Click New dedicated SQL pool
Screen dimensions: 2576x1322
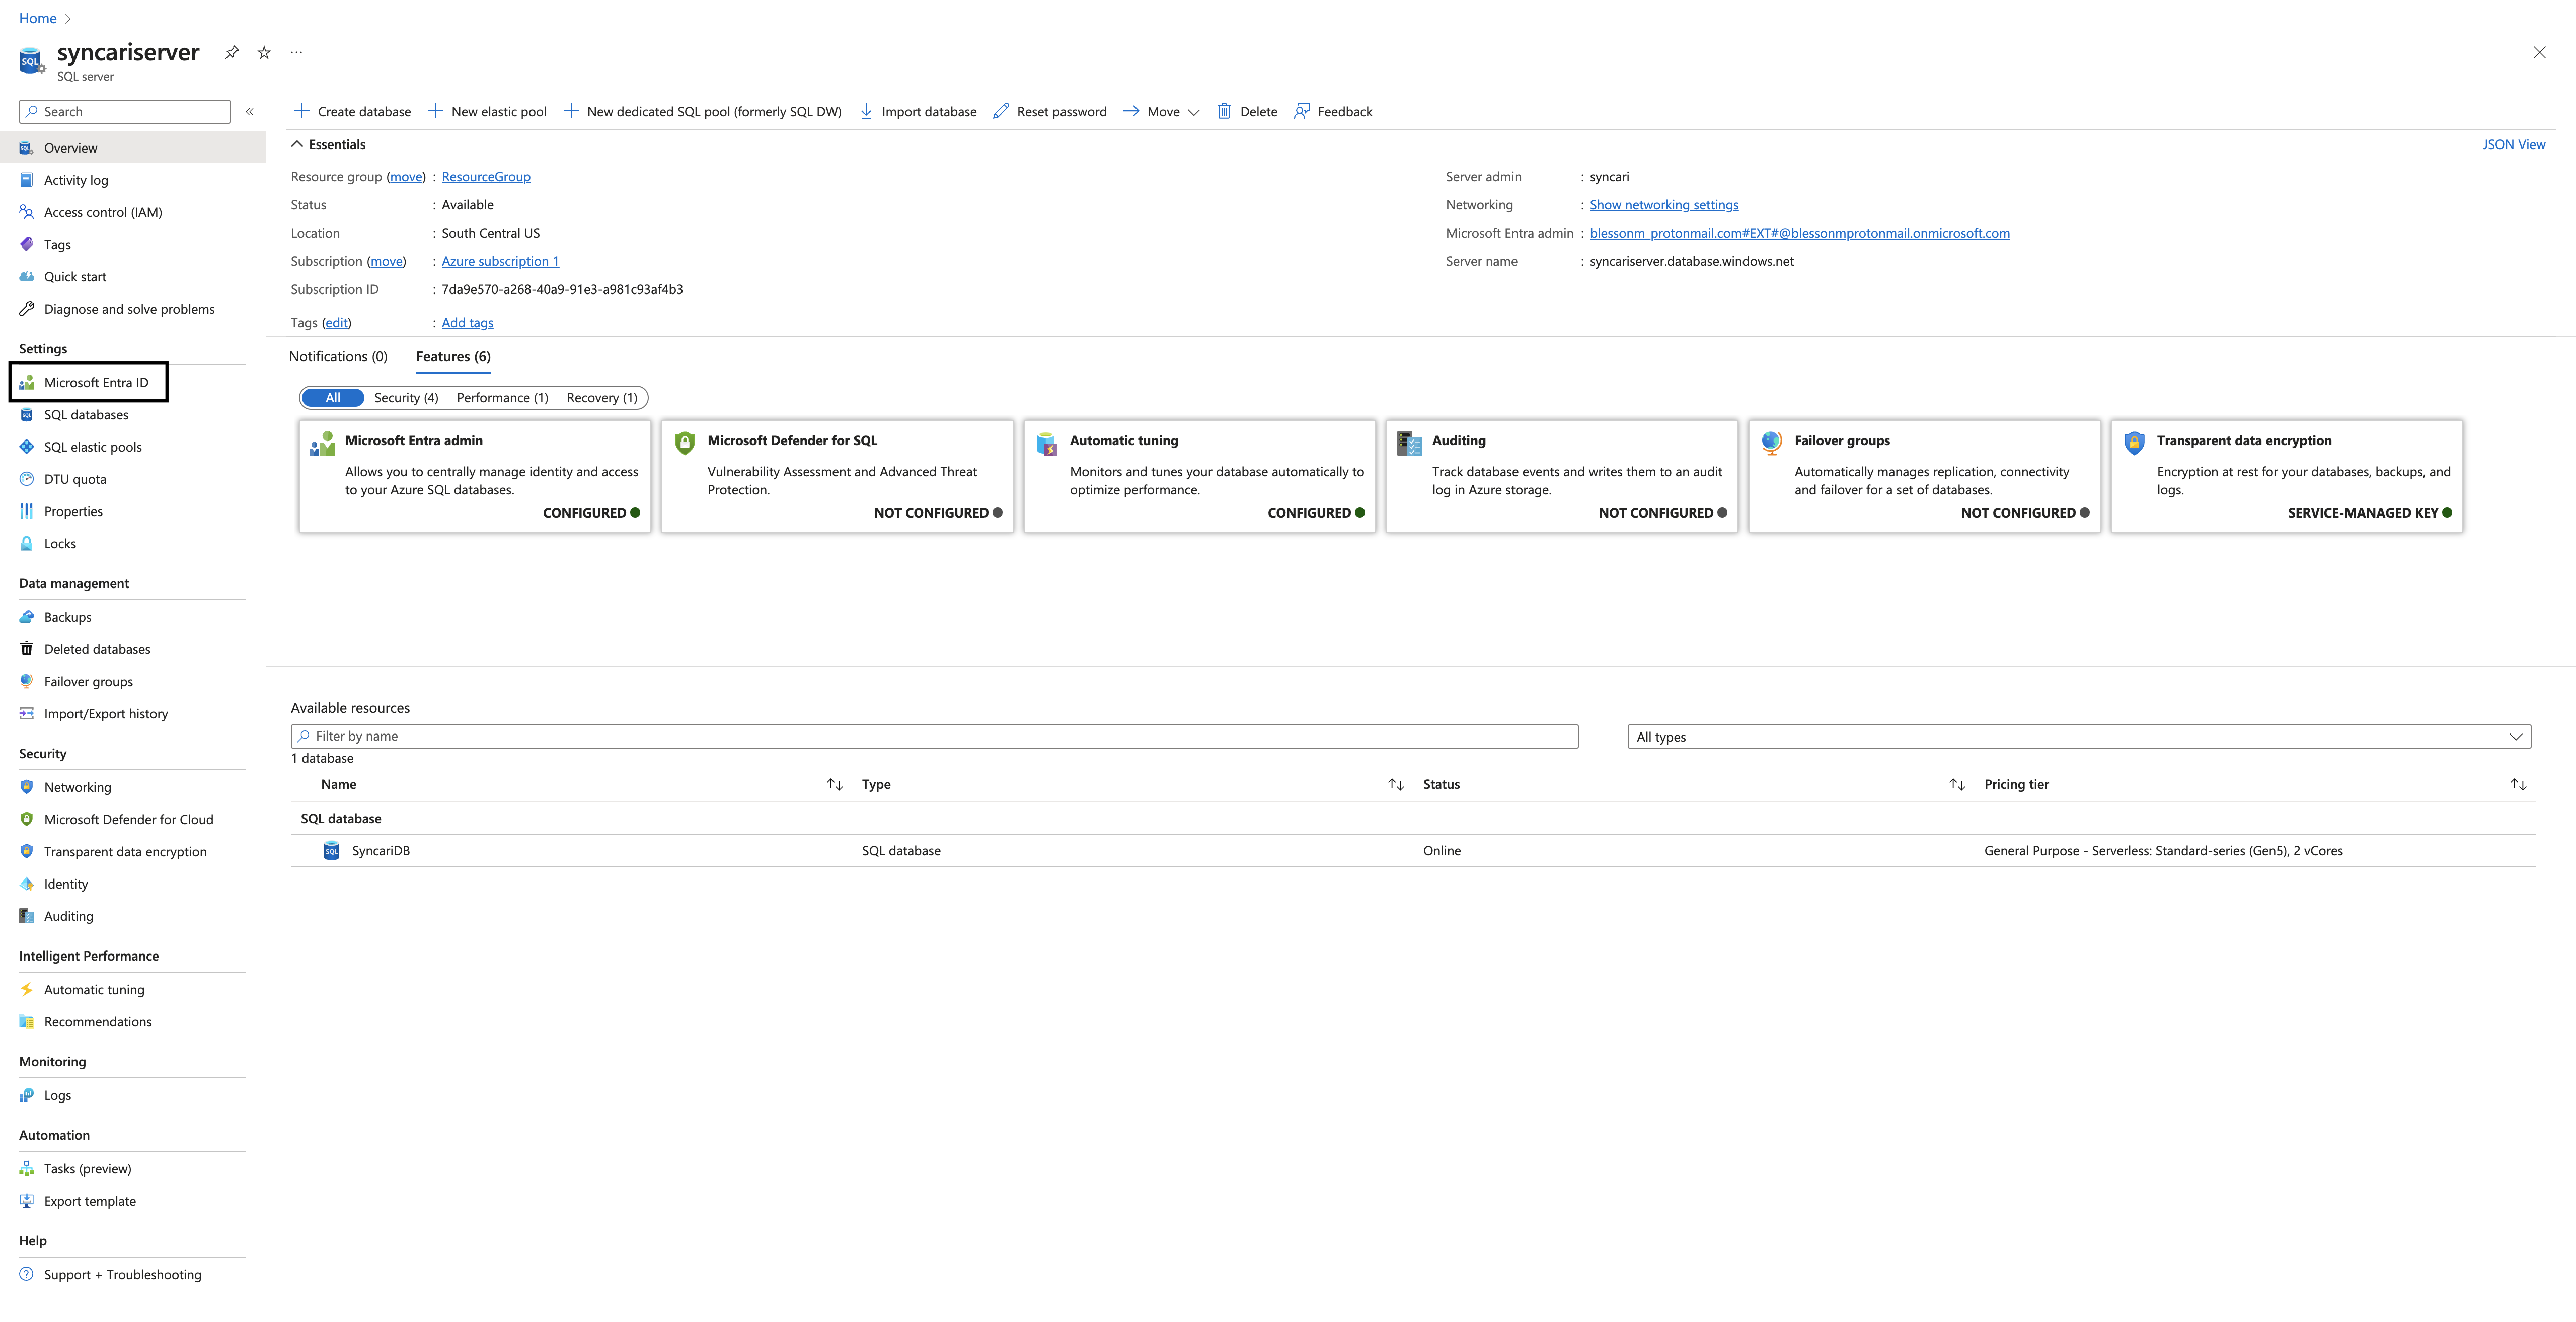(x=702, y=112)
